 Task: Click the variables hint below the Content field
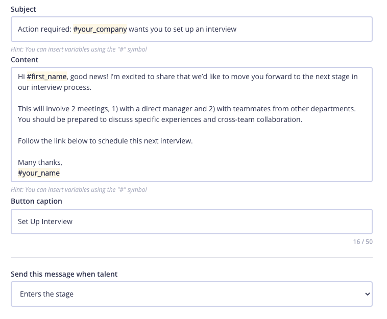pos(79,190)
